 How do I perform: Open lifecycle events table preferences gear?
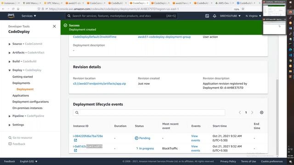[261, 112]
